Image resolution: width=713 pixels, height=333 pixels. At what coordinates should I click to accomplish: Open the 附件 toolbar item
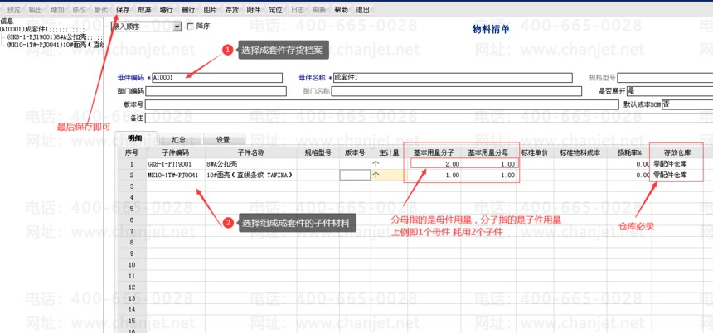[x=254, y=10]
